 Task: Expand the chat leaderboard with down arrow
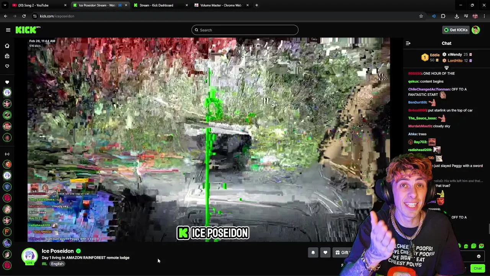point(446,68)
